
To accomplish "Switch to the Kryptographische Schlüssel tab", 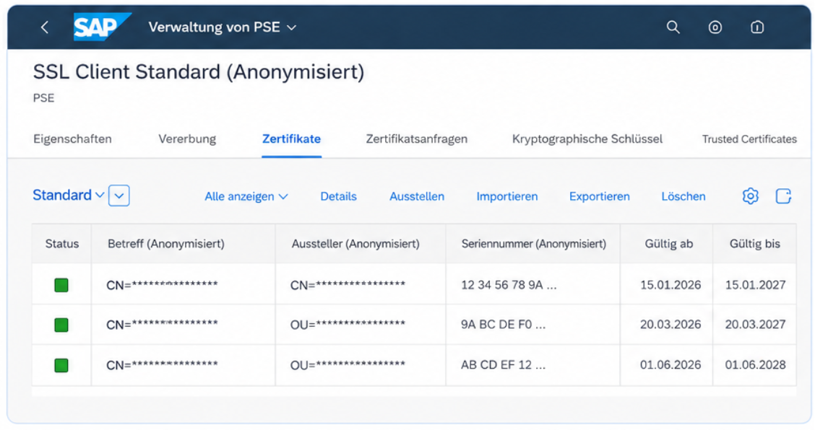I will point(587,139).
